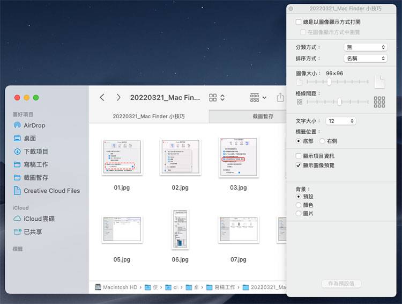Image resolution: width=402 pixels, height=304 pixels.
Task: Check the 顯示項目資訊 checkbox
Action: click(299, 156)
